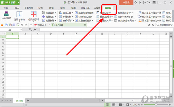Click the 注册与帮助 question mark icon
This screenshot has height=107, width=174.
(x=19, y=14)
